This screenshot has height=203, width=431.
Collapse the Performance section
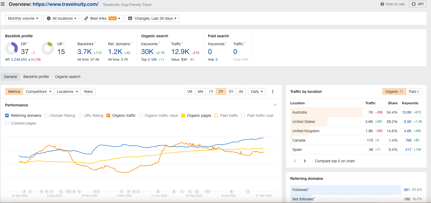click(x=275, y=105)
